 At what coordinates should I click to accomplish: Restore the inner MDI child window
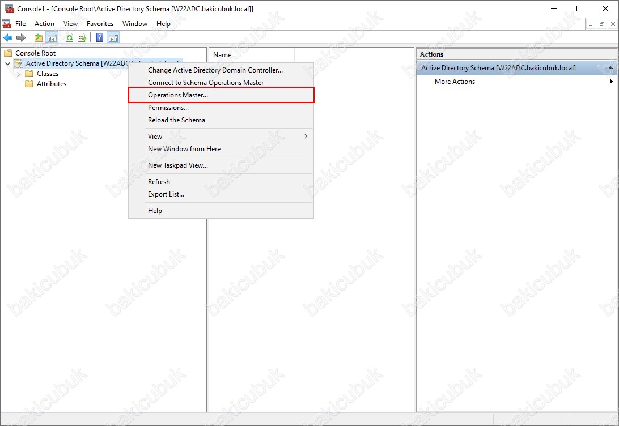point(601,24)
